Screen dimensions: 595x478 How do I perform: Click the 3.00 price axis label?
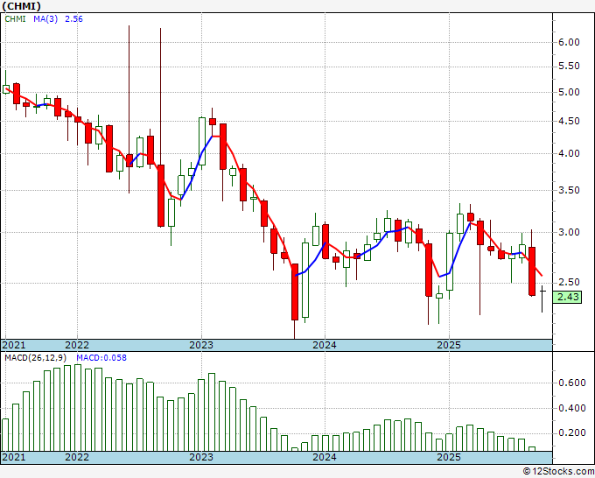[x=569, y=232]
